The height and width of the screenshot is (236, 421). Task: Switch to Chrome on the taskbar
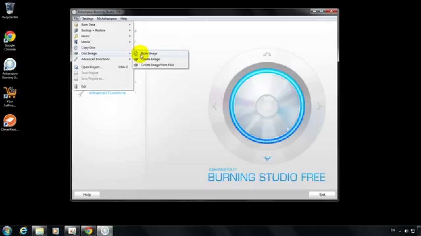[x=88, y=231]
